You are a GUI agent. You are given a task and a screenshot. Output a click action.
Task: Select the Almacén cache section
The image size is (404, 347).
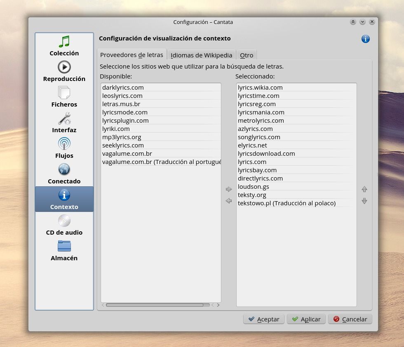(64, 251)
